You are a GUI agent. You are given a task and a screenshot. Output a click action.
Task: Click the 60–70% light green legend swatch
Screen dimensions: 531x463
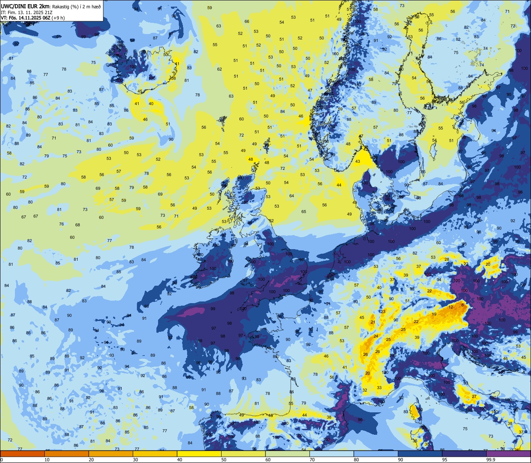[287, 453]
